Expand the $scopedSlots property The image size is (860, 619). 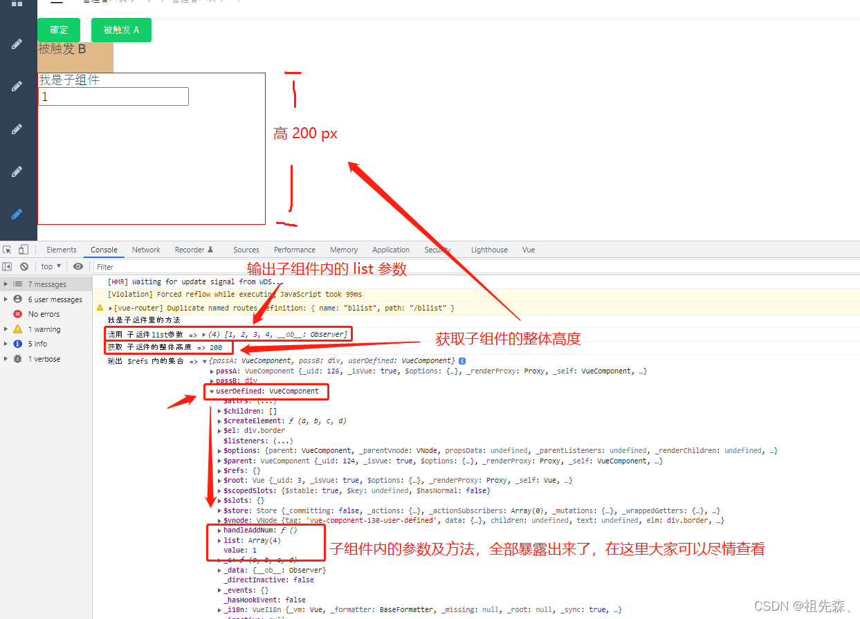point(219,490)
